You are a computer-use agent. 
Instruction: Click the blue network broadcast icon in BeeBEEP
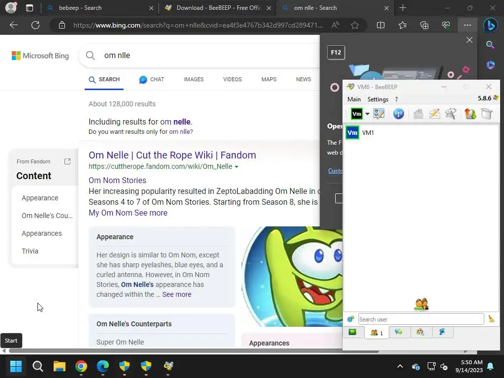(x=399, y=114)
